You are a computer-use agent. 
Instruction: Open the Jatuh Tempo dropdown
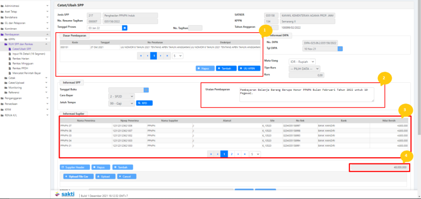coord(121,103)
